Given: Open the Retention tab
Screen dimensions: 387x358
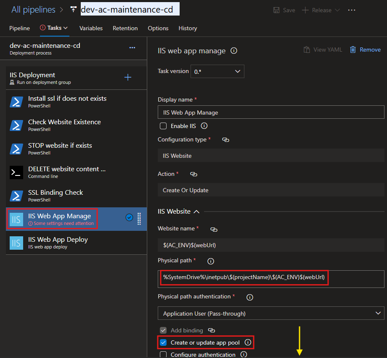Looking at the screenshot, I should (125, 28).
